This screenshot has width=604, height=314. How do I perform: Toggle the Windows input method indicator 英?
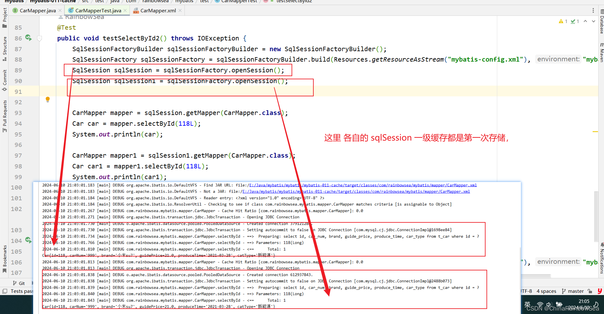point(527,305)
